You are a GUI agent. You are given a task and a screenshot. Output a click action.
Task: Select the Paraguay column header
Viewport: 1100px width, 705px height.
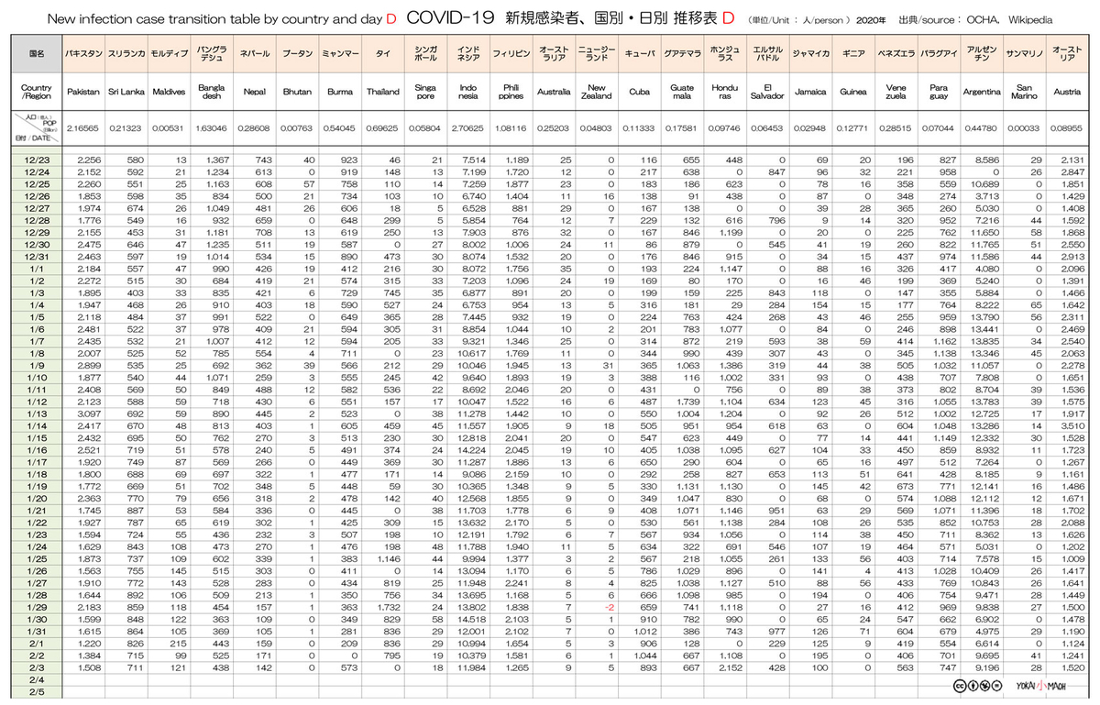[x=937, y=92]
